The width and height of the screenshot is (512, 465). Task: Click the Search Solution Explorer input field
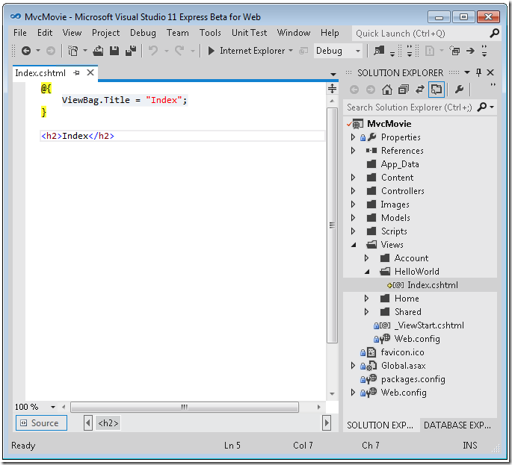[x=408, y=107]
